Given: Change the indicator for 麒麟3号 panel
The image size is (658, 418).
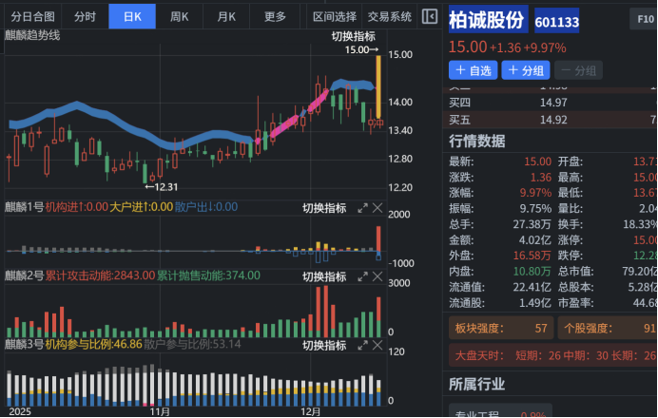Looking at the screenshot, I should [324, 345].
